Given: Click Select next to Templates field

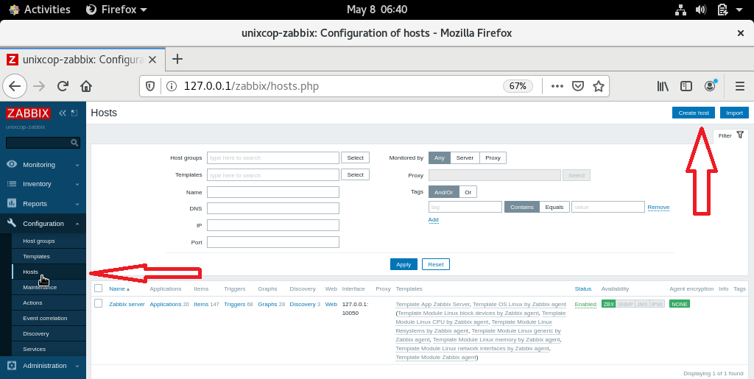Looking at the screenshot, I should point(356,174).
